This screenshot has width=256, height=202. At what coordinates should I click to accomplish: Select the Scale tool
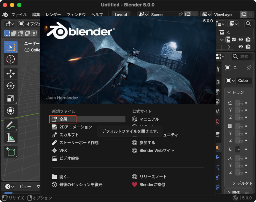coord(11,98)
